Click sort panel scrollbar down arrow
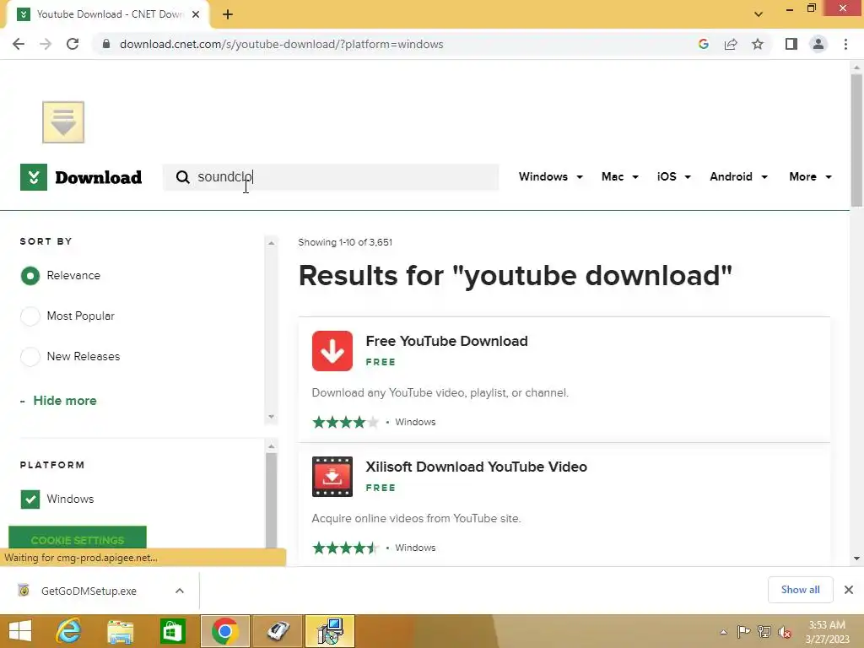 click(x=271, y=417)
